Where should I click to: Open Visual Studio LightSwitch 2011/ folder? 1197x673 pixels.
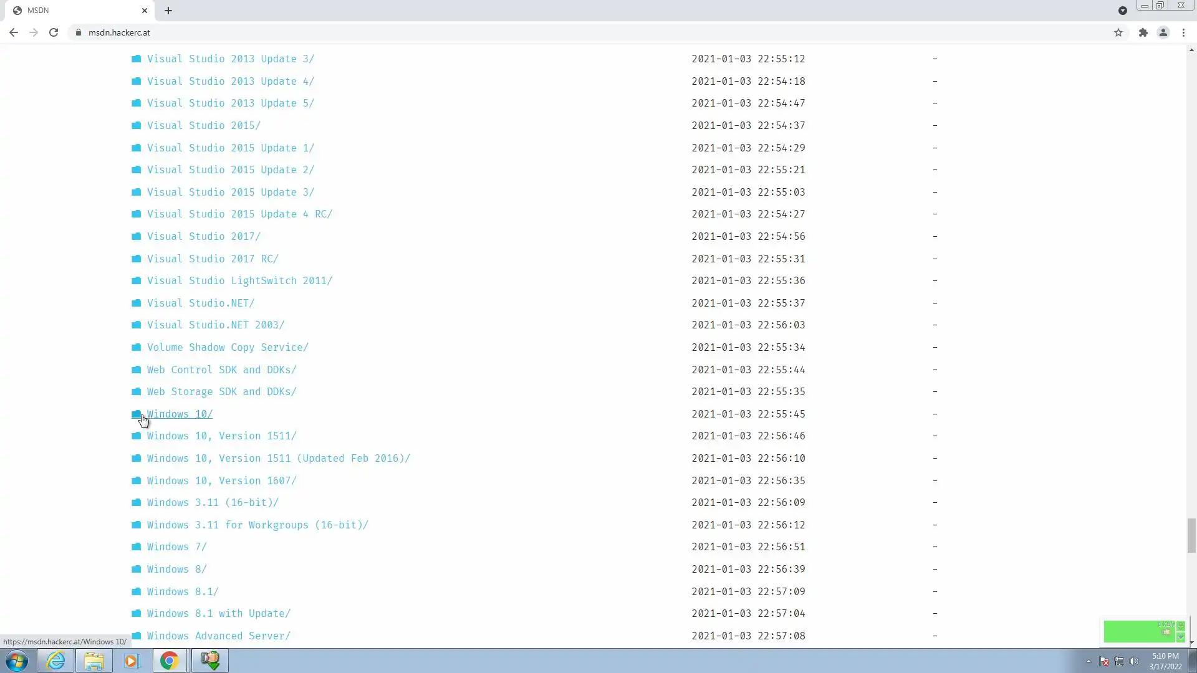239,280
